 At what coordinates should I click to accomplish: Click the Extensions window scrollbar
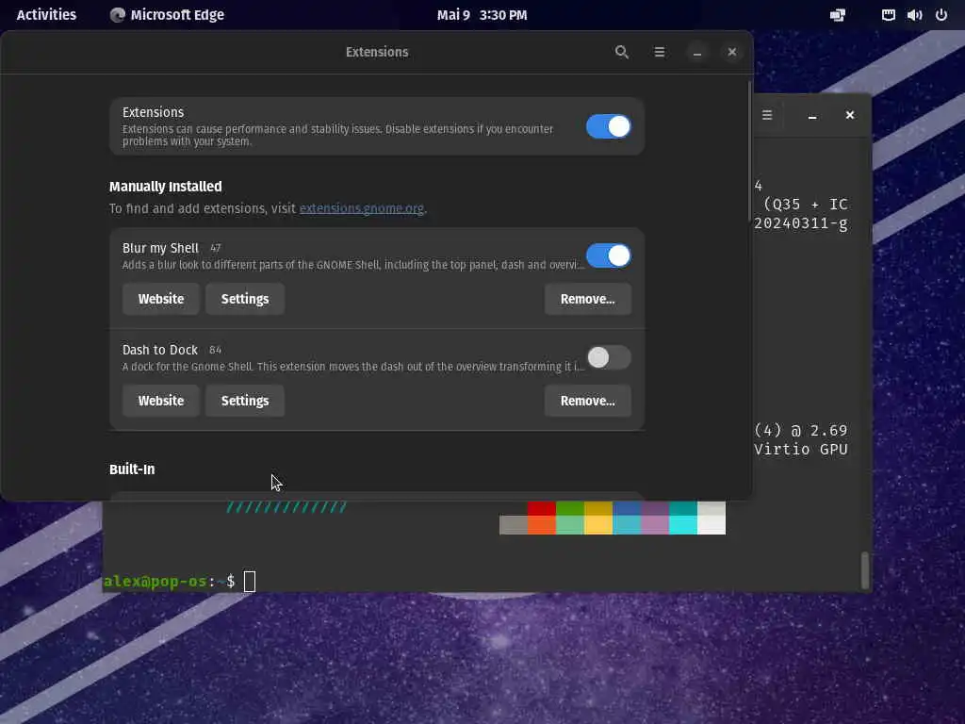tap(749, 151)
